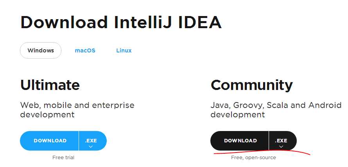The image size is (348, 167).
Task: Click the chevron arrow under the black .EXE
Action: pos(281,147)
